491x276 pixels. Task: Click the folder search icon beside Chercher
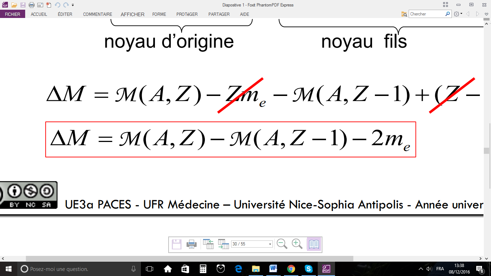coord(405,14)
